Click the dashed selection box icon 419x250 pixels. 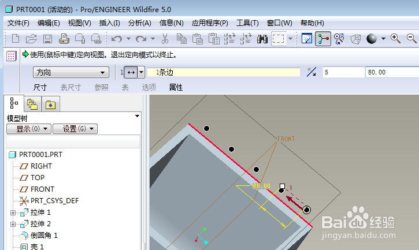(279, 39)
